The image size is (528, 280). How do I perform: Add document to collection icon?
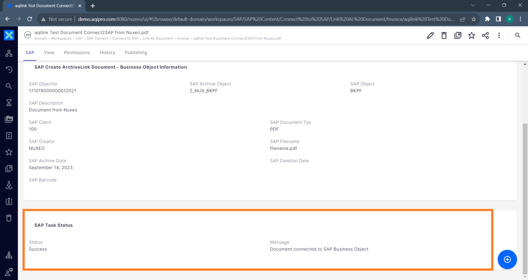458,35
